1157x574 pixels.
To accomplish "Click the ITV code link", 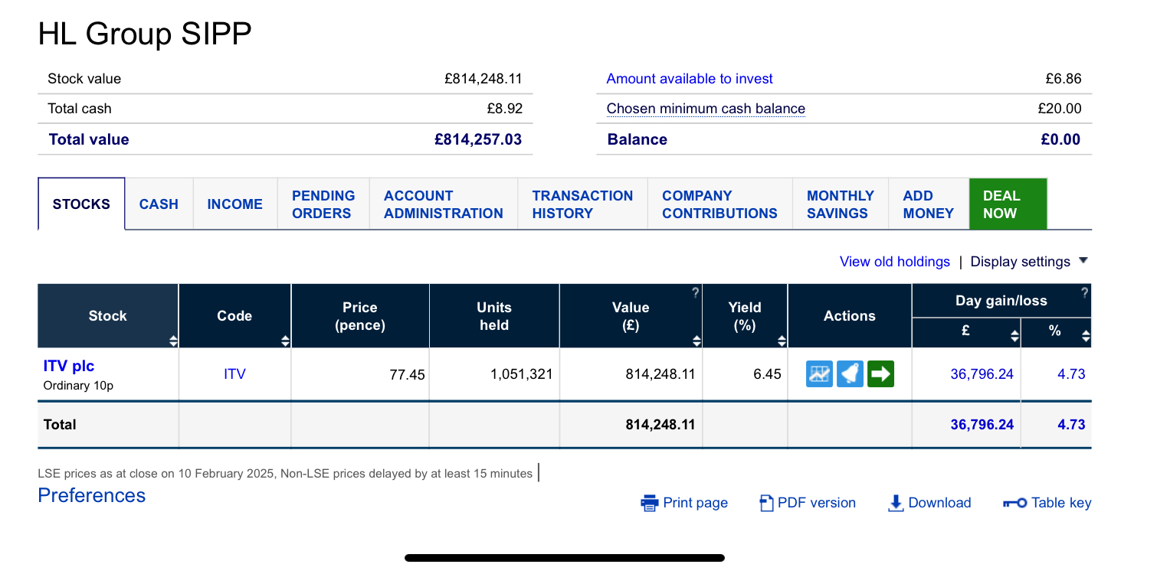I will [x=234, y=374].
